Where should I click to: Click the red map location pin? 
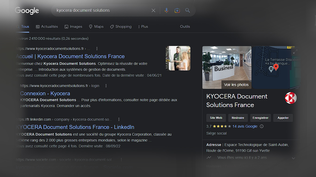[276, 67]
